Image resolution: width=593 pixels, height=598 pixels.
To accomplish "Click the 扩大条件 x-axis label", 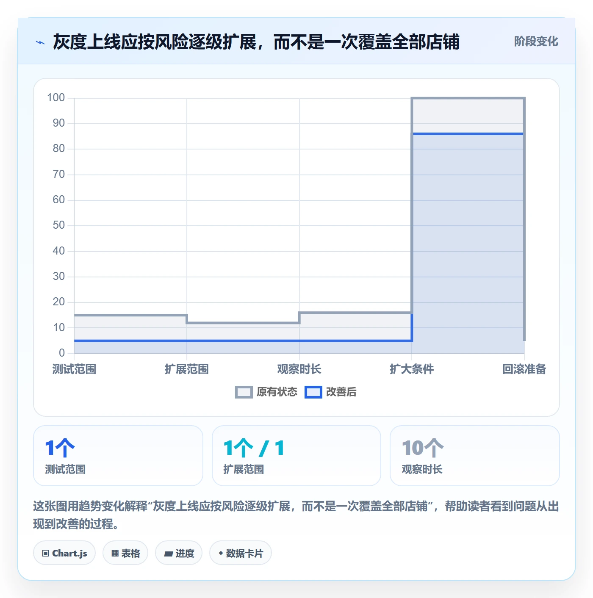I will click(412, 369).
